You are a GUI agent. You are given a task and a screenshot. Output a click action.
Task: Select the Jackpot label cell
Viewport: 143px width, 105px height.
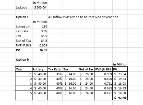[x=24, y=7]
